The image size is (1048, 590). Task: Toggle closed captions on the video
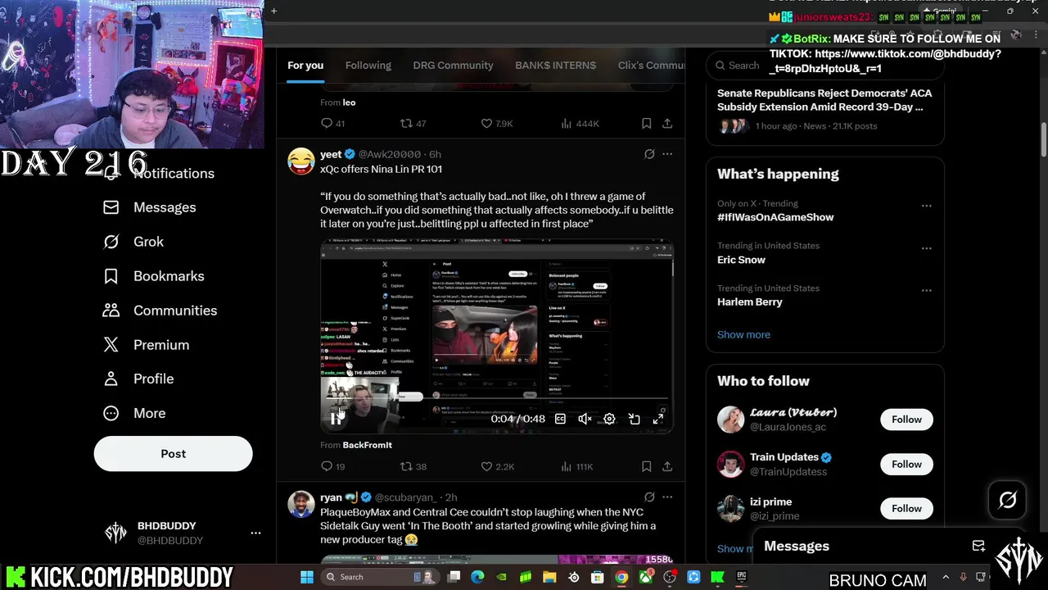pyautogui.click(x=560, y=419)
